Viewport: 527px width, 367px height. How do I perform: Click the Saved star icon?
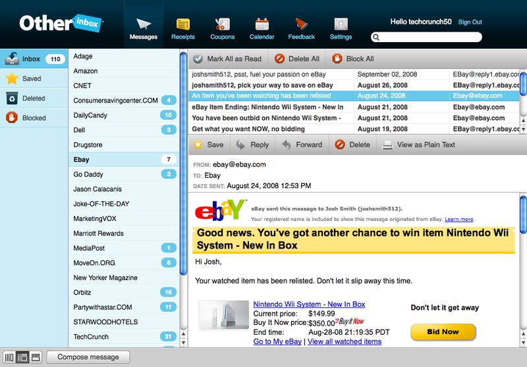point(12,78)
